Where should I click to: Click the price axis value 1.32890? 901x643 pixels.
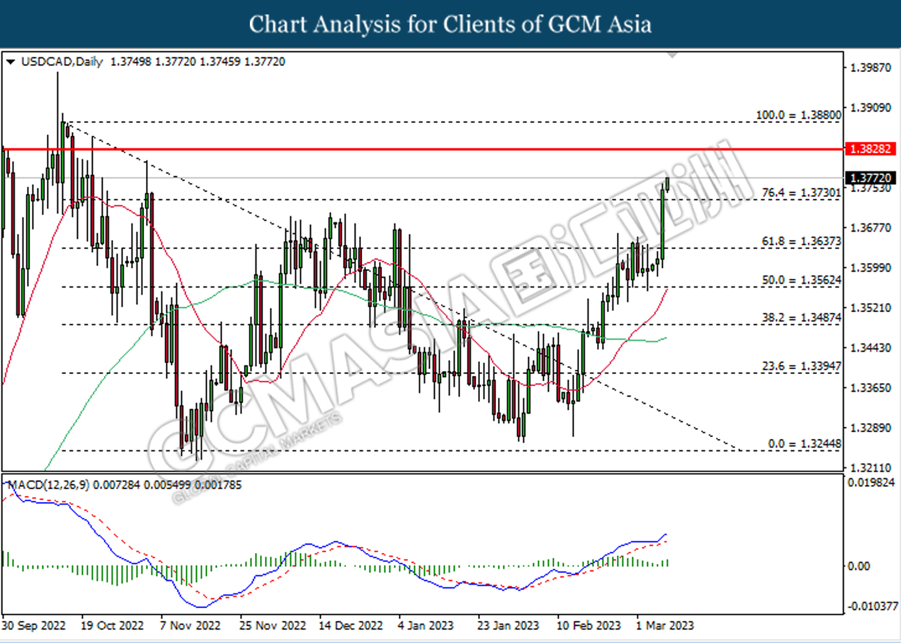tap(871, 428)
